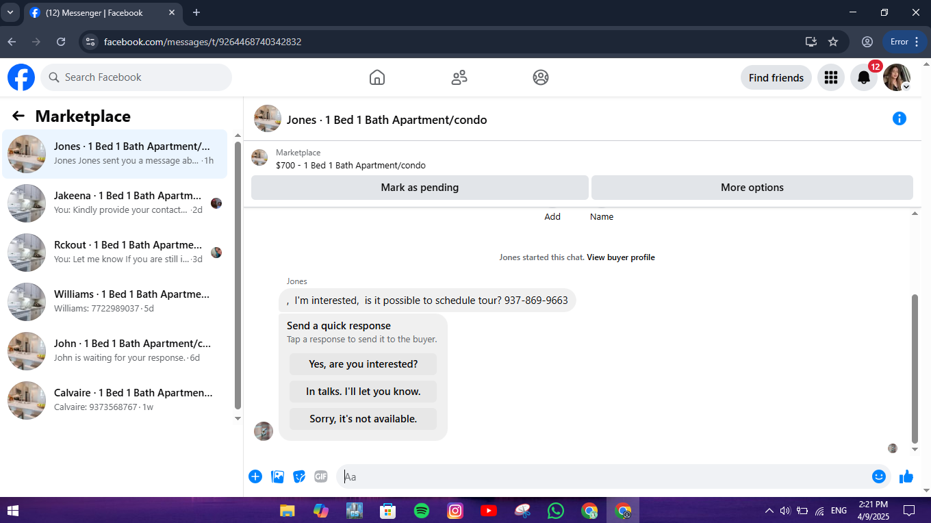931x523 pixels.
Task: Open the Calvaire conversation
Action: [115, 400]
